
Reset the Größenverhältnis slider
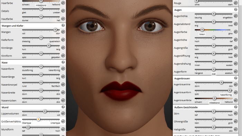pos(63,122)
